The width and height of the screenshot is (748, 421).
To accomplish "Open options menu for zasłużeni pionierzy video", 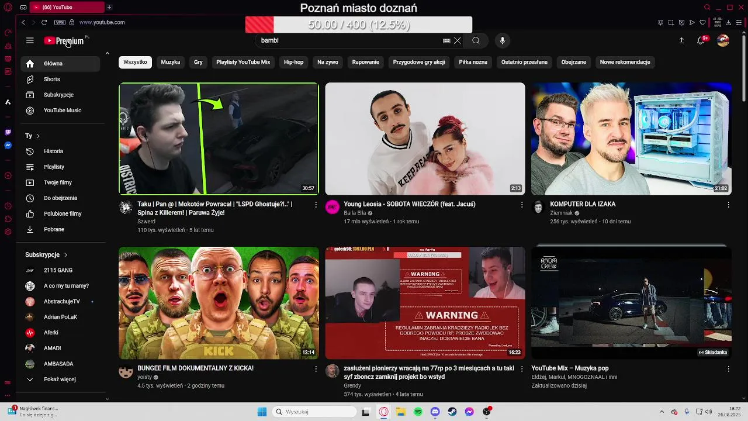I will [x=522, y=369].
